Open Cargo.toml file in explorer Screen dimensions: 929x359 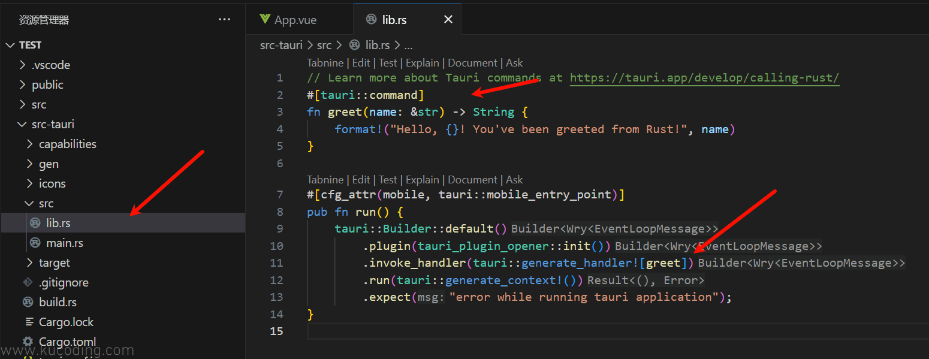coord(122,342)
